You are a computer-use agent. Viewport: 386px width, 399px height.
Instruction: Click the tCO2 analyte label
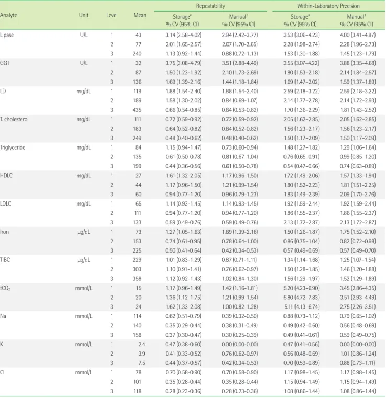pos(5,288)
